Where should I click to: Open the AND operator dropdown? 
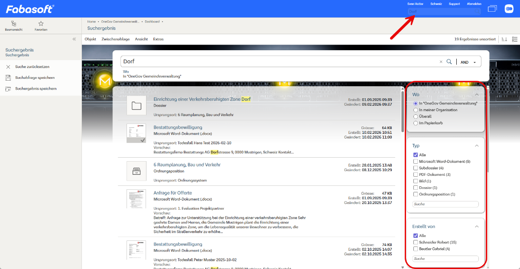pos(468,62)
